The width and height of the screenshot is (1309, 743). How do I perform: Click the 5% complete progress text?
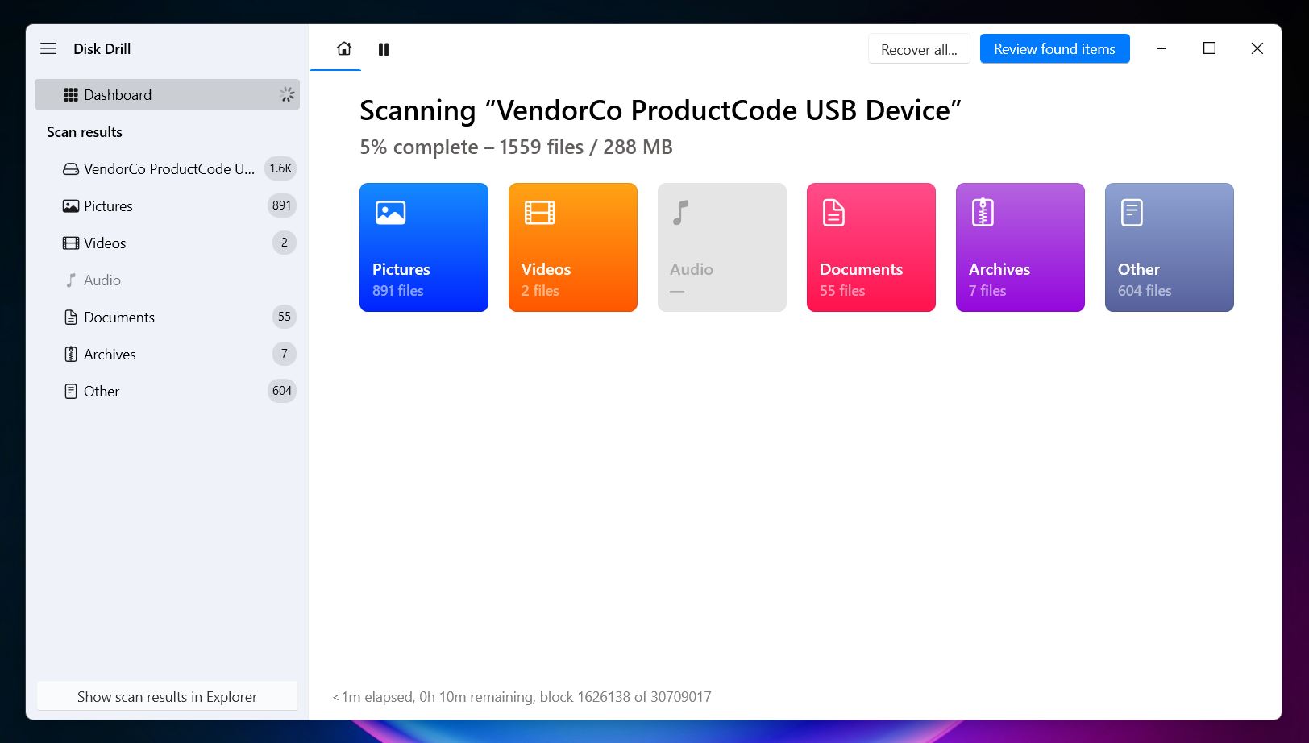pos(516,147)
